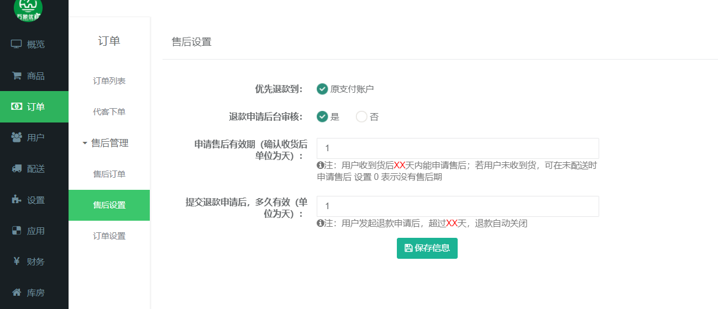Choose 否 for 退款申请后台审核
The width and height of the screenshot is (718, 309).
[361, 116]
